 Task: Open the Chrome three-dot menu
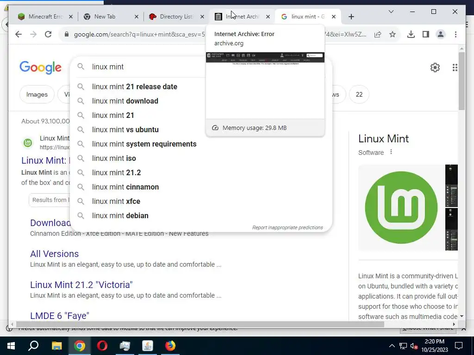click(455, 34)
